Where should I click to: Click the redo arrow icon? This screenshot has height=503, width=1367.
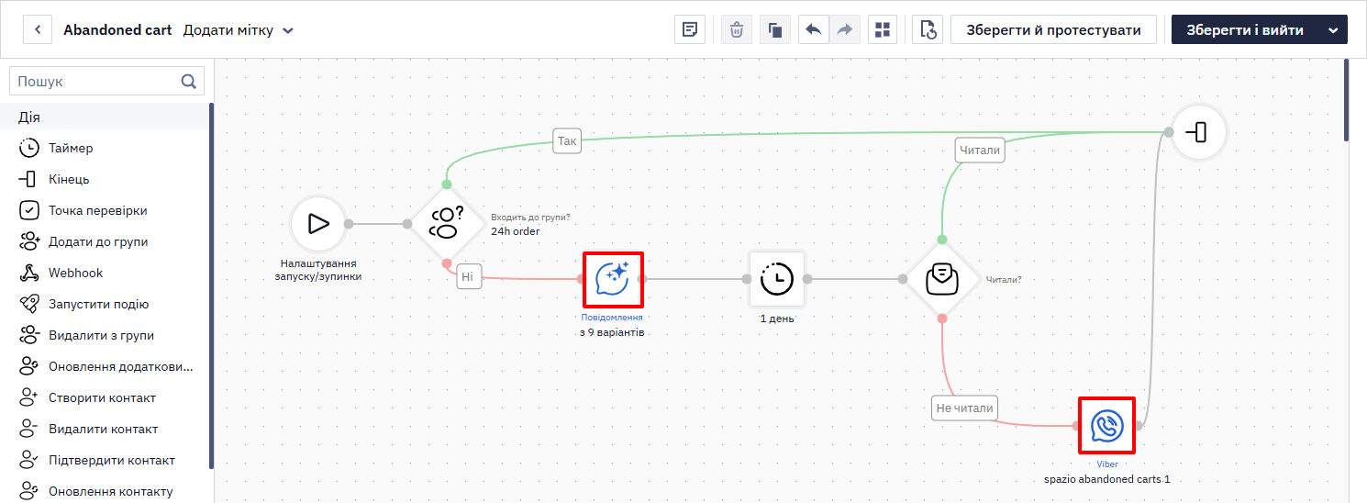(844, 29)
